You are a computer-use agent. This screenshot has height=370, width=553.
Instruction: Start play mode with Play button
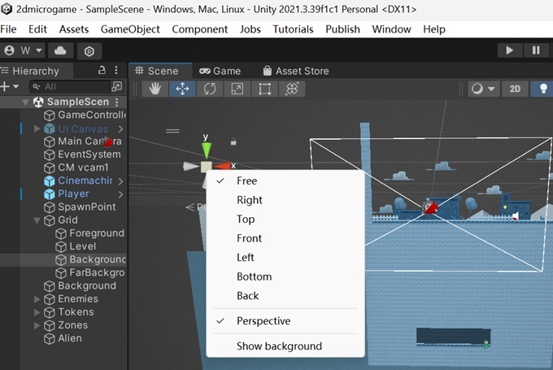click(509, 50)
